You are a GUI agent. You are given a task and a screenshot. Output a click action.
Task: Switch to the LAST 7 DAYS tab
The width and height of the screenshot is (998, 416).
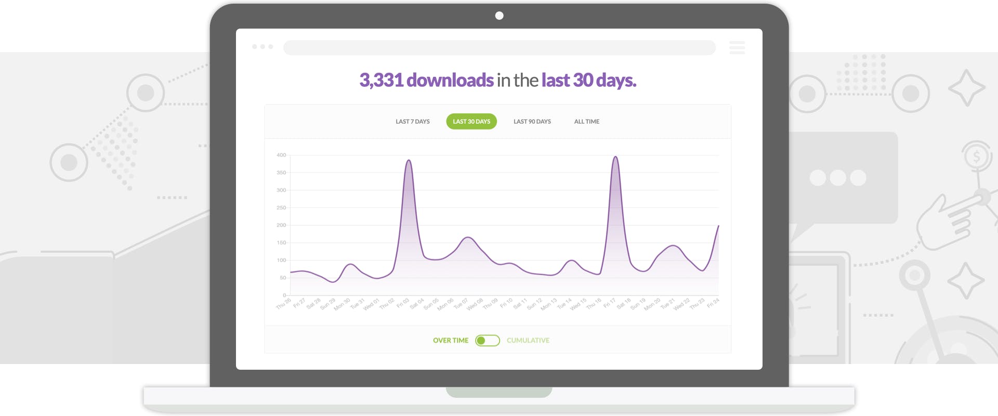tap(412, 122)
